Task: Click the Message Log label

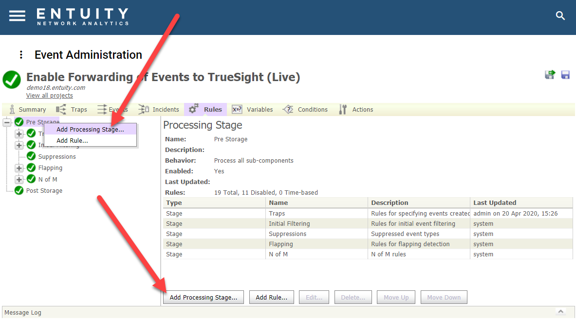Action: point(23,313)
